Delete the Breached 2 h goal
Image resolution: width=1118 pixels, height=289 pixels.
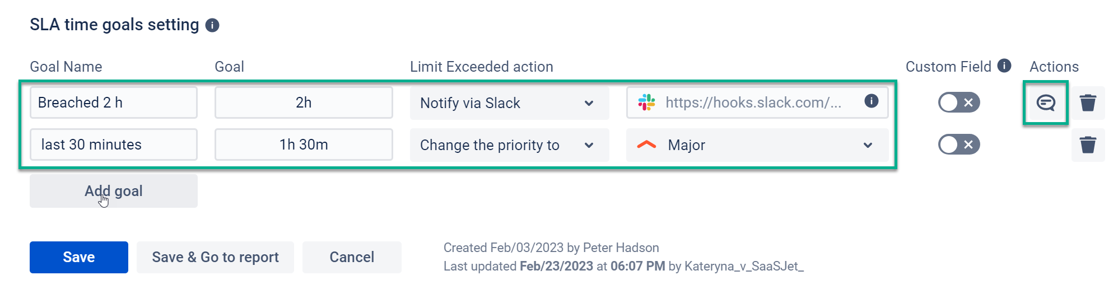(1088, 103)
